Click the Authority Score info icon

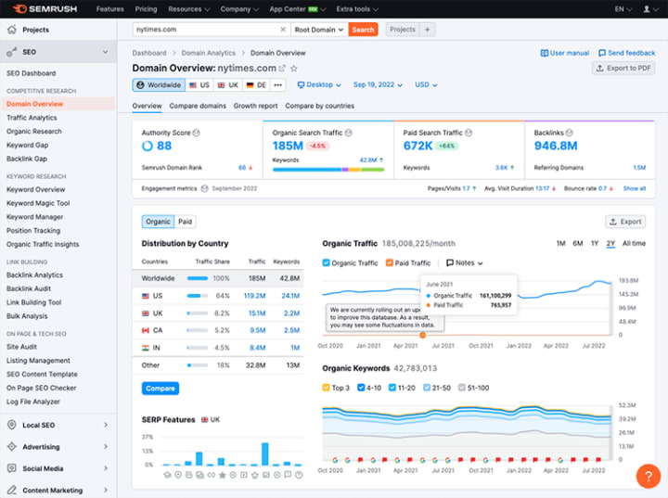click(x=197, y=133)
